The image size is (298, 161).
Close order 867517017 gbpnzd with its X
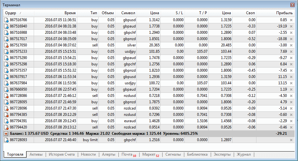click(x=291, y=39)
